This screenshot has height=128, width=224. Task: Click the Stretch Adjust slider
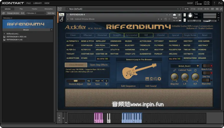(x=76, y=81)
